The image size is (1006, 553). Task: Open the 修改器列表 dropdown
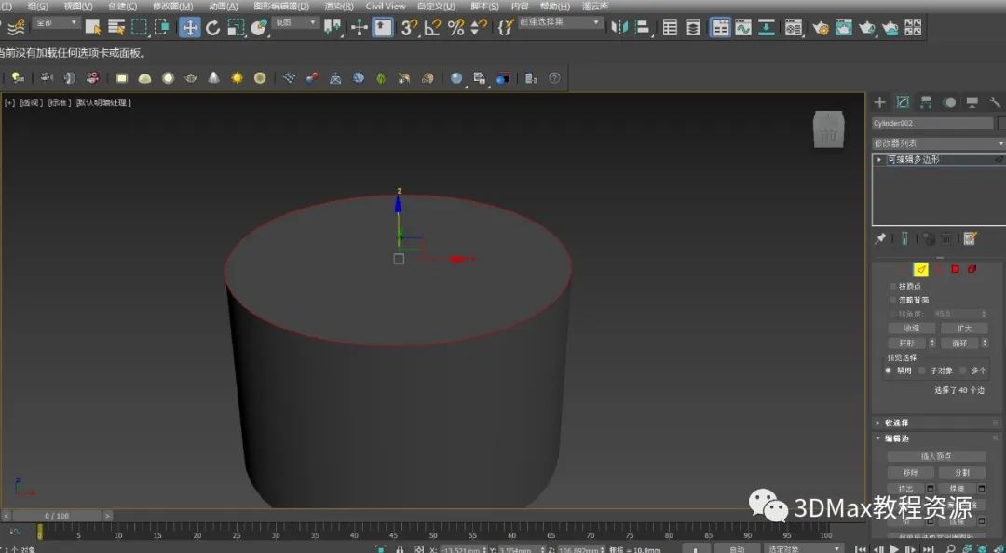point(938,143)
